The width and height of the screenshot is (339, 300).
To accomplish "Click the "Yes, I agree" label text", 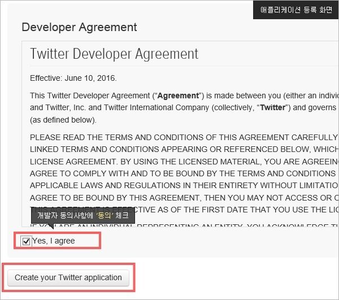I will pos(54,241).
